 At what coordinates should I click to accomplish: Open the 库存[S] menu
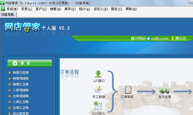click(70, 9)
